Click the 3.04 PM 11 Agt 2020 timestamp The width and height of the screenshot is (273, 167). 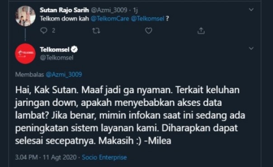pyautogui.click(x=46, y=157)
